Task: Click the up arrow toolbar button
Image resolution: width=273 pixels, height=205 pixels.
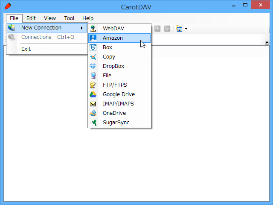Action: 157,29
